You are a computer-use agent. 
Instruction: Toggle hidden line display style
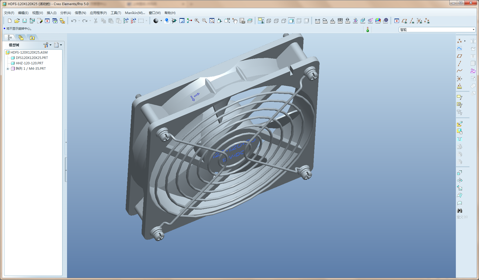276,21
